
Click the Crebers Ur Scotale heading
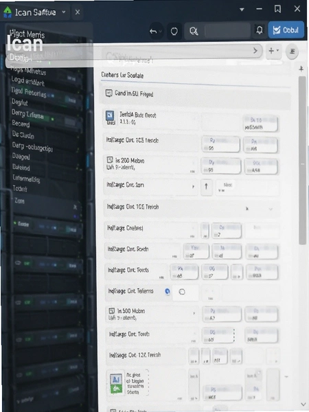(122, 75)
